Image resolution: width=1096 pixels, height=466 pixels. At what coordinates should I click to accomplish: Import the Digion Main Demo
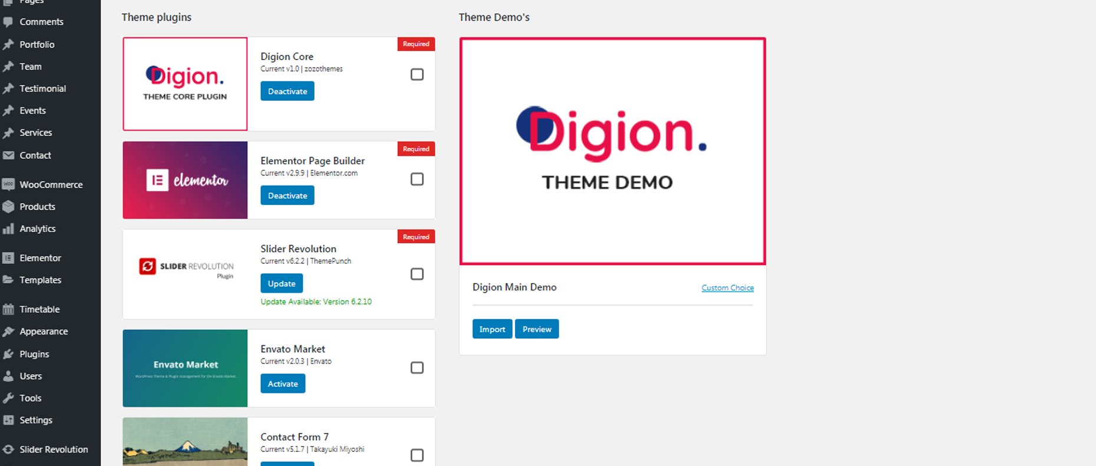[492, 329]
